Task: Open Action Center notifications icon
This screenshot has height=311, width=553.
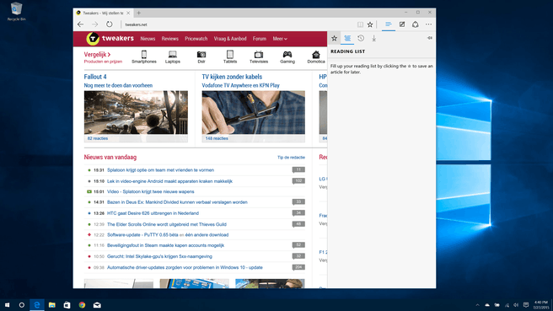Action: [526, 305]
